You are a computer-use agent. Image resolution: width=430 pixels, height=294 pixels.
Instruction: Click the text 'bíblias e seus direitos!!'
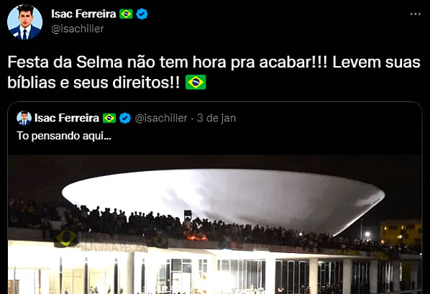tap(93, 82)
